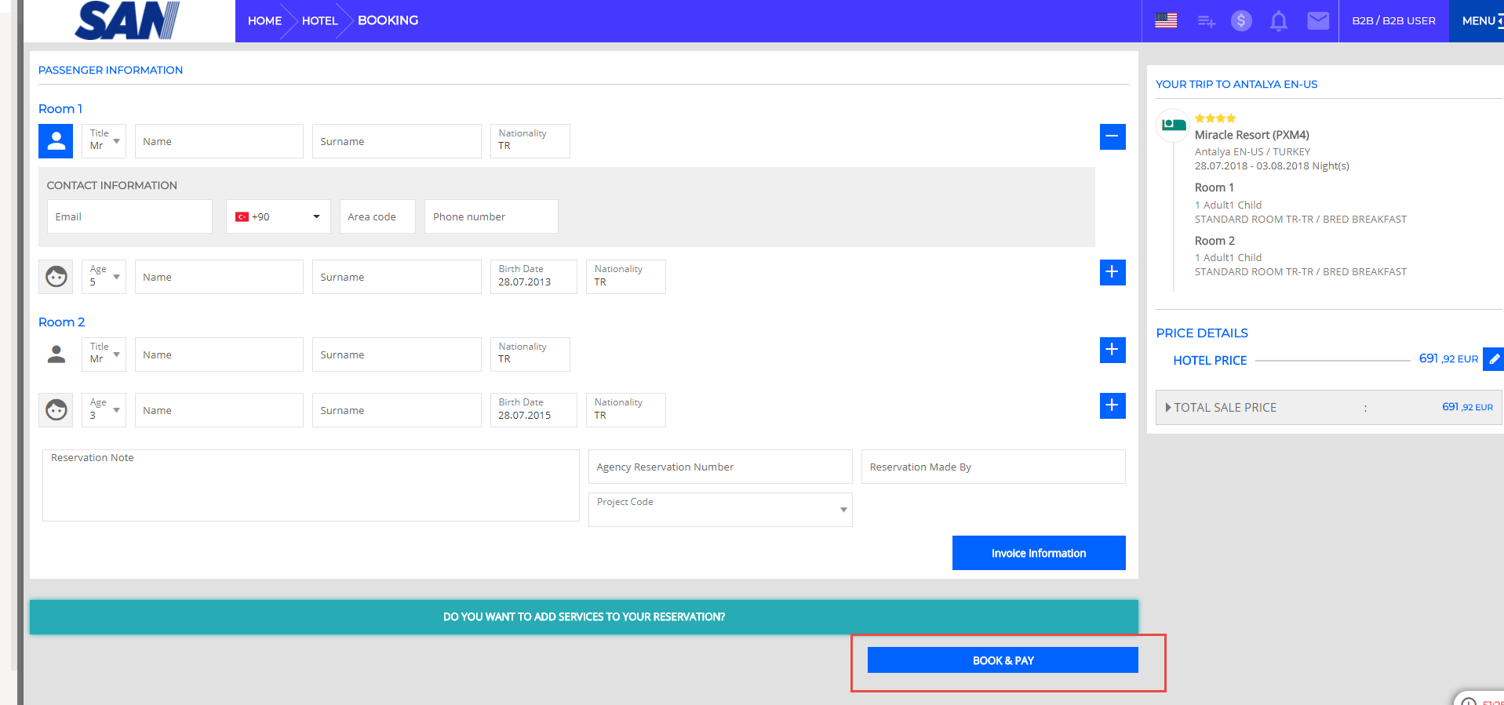
Task: Click the BOOK & PAY button
Action: [1002, 660]
